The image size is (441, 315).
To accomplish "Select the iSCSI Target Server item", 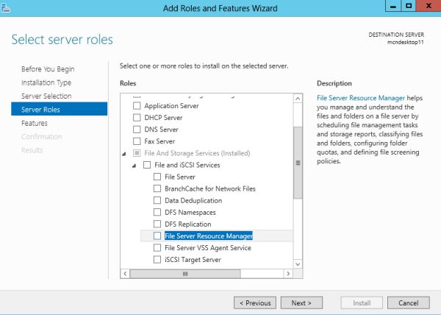I will pyautogui.click(x=193, y=260).
